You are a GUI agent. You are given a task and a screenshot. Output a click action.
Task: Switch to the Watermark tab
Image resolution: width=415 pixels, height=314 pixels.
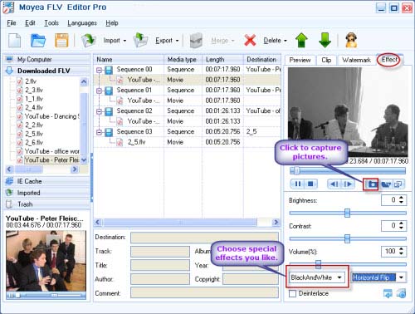click(356, 60)
